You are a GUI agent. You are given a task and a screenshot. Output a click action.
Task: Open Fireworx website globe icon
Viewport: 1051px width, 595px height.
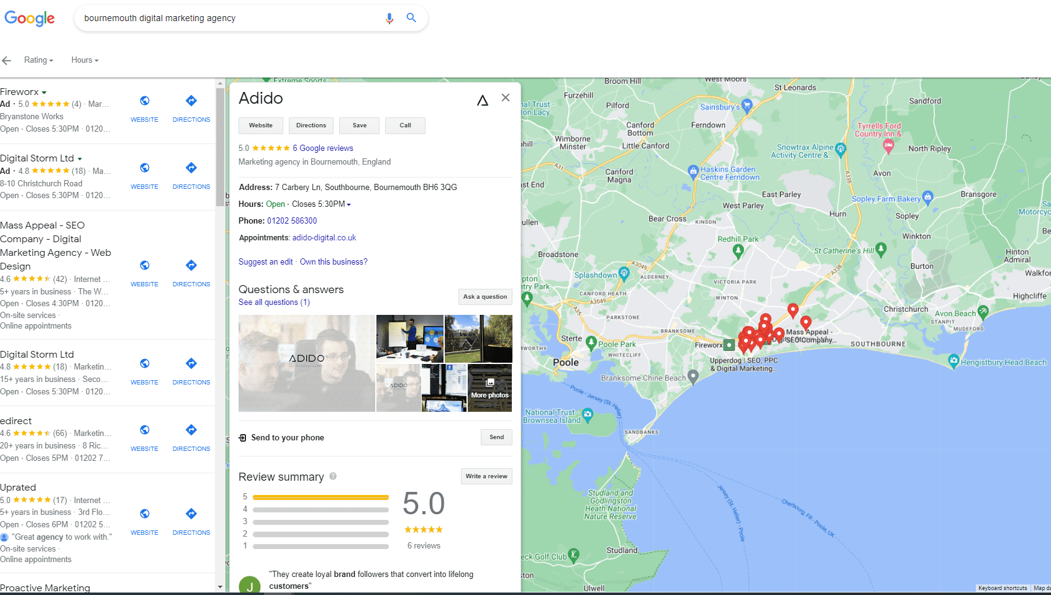point(145,101)
